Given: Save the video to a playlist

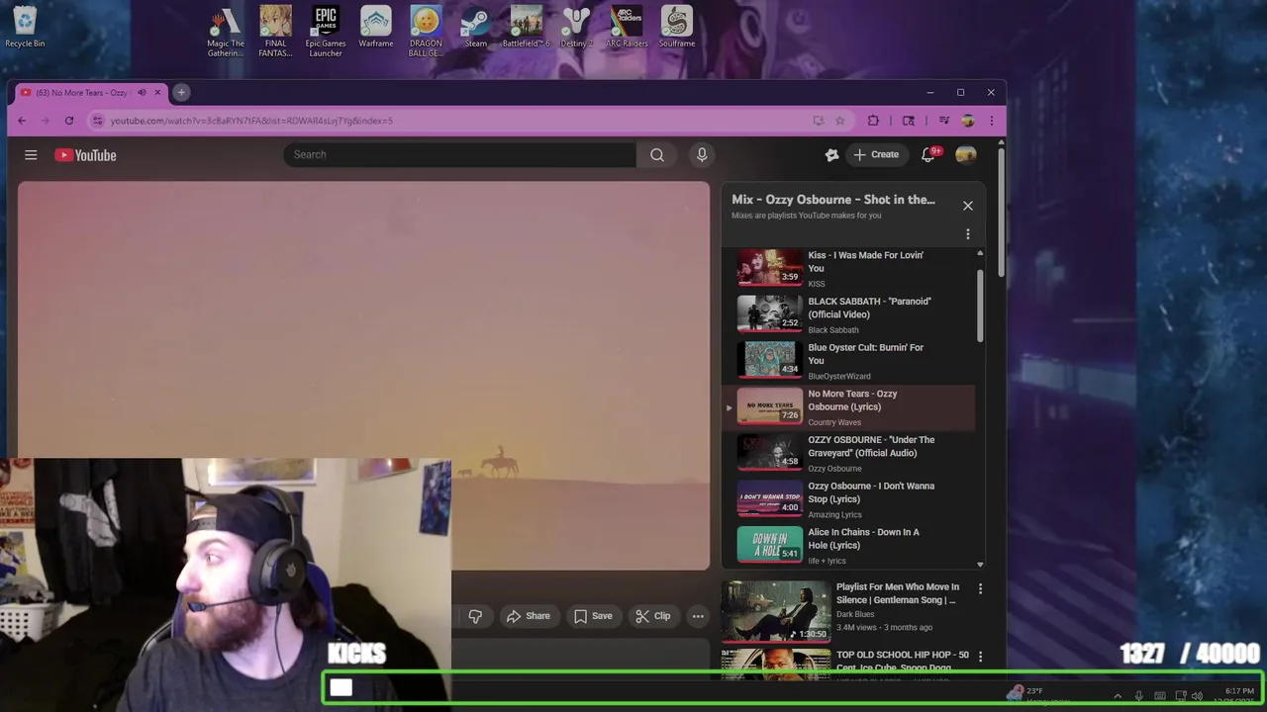Looking at the screenshot, I should [593, 616].
